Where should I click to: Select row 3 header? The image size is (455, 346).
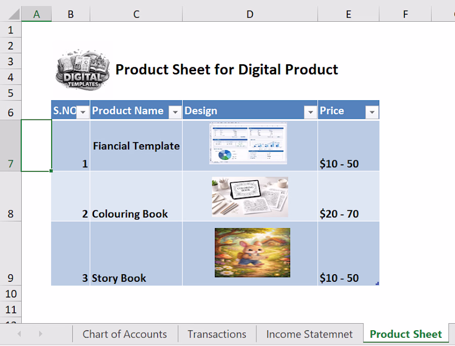click(11, 61)
